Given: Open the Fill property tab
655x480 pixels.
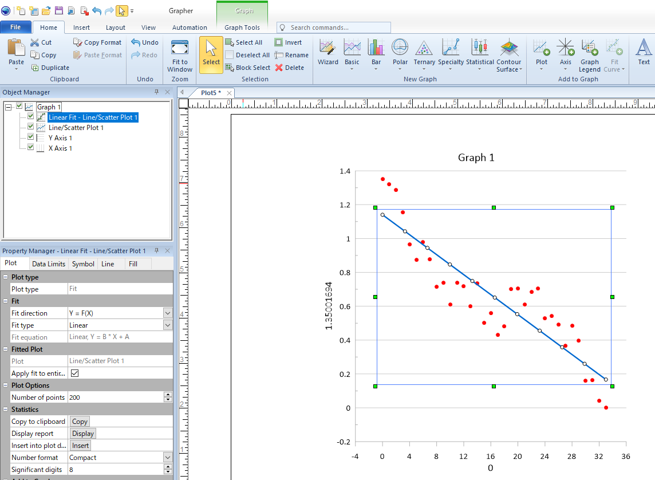Looking at the screenshot, I should tap(133, 263).
